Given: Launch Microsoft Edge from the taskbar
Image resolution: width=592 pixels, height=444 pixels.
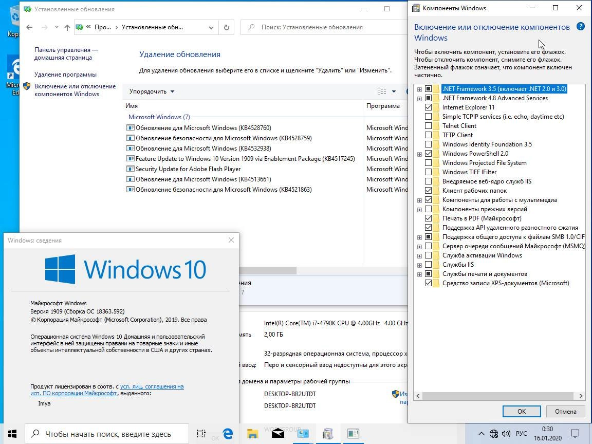Looking at the screenshot, I should (228, 434).
